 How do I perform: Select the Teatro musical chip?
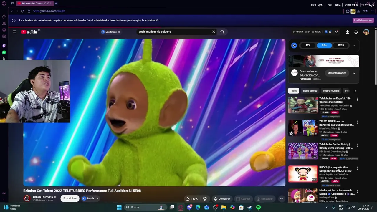(x=331, y=91)
